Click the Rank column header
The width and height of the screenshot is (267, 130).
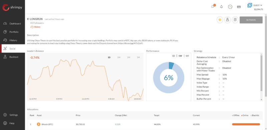(x=32, y=115)
